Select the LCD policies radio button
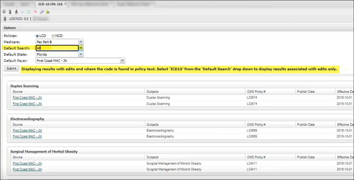 pos(37,36)
